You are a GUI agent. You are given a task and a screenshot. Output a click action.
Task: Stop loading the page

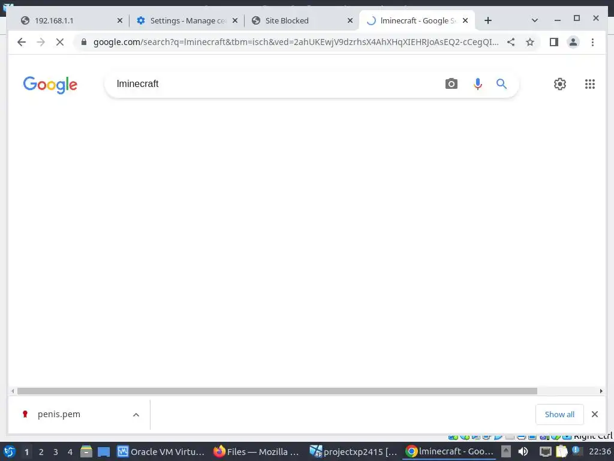[x=59, y=42]
